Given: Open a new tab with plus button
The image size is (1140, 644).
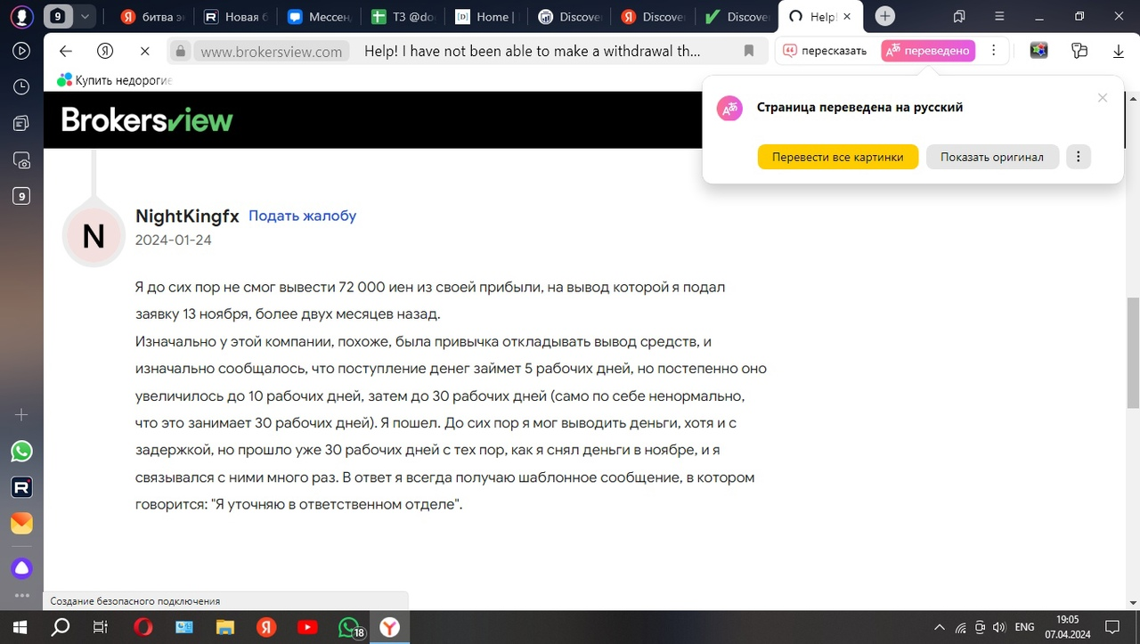Looking at the screenshot, I should pyautogui.click(x=884, y=16).
